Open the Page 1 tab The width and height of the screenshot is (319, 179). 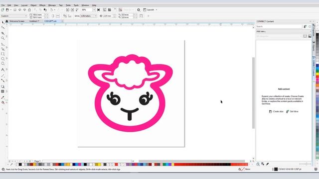[x=37, y=161]
